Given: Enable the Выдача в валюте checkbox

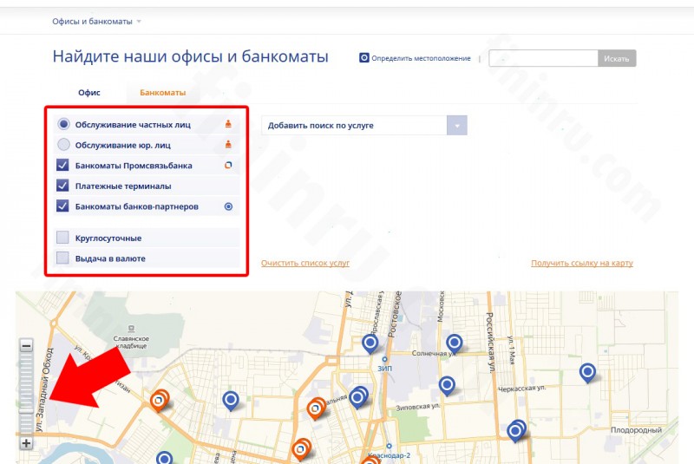Looking at the screenshot, I should (62, 258).
